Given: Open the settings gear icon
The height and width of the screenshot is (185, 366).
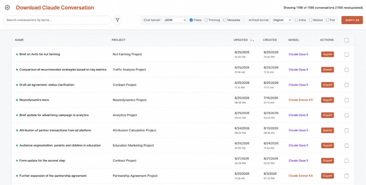Looking at the screenshot, I should coord(7,7).
